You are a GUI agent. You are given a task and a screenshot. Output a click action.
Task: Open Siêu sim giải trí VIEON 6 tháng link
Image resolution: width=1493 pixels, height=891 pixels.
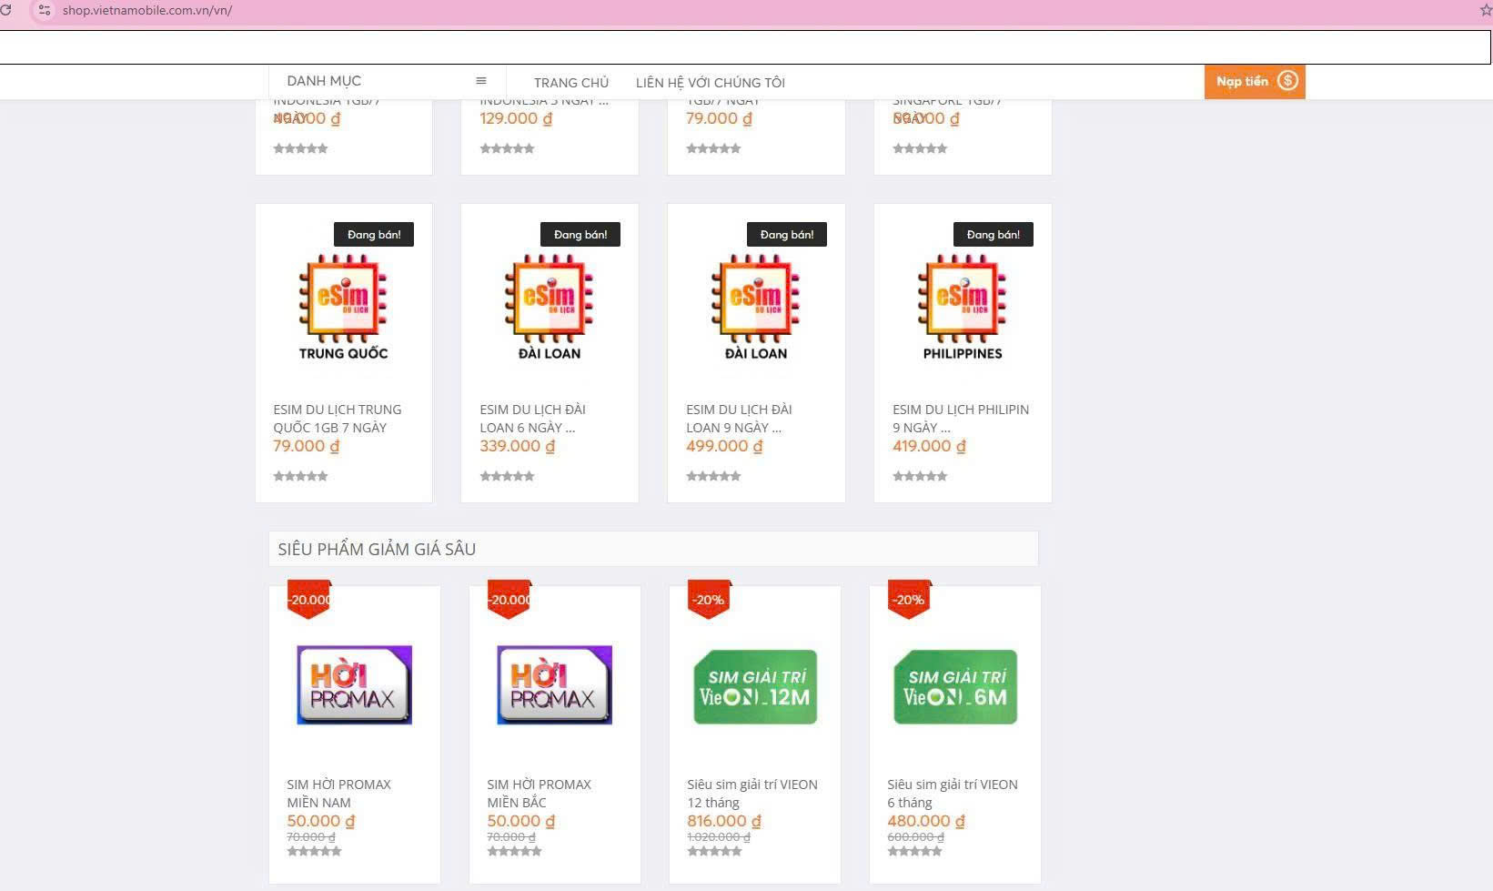click(953, 794)
